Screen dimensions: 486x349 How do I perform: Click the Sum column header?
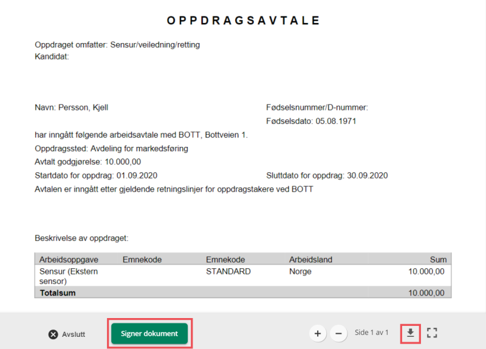tap(438, 260)
